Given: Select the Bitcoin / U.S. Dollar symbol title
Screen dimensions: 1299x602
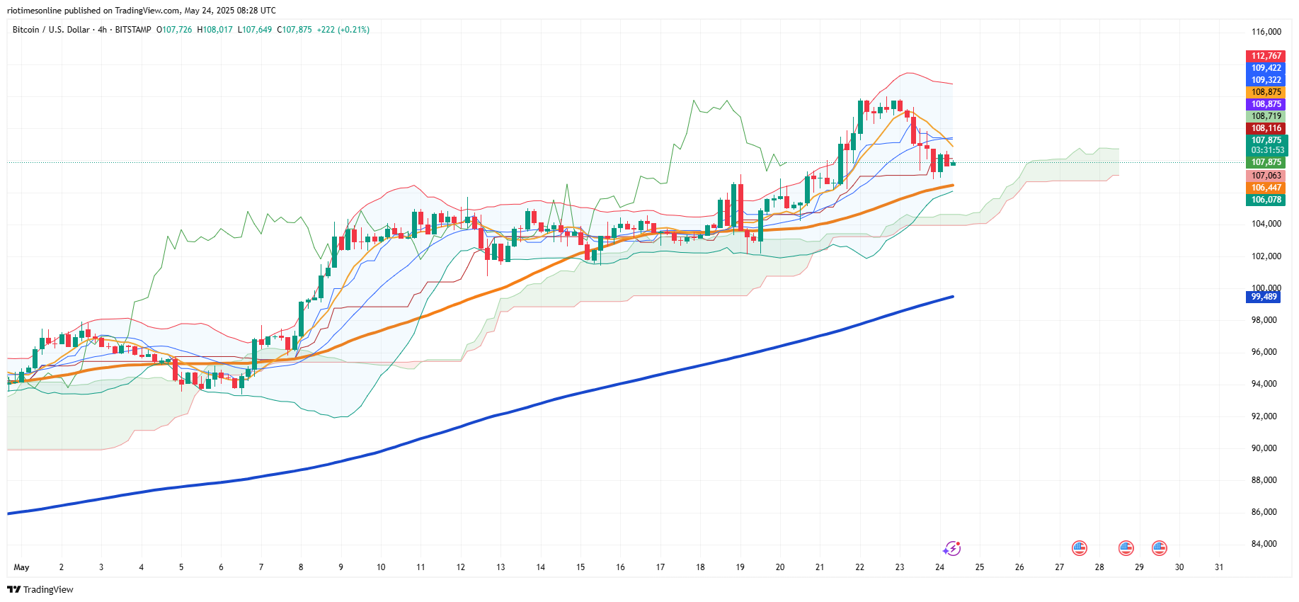Looking at the screenshot, I should [x=51, y=30].
